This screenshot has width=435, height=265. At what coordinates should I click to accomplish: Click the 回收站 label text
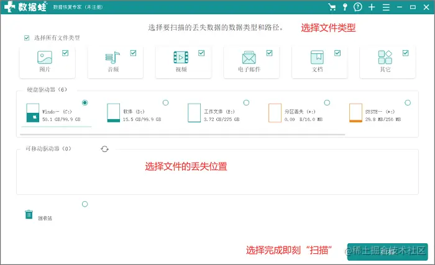point(45,218)
